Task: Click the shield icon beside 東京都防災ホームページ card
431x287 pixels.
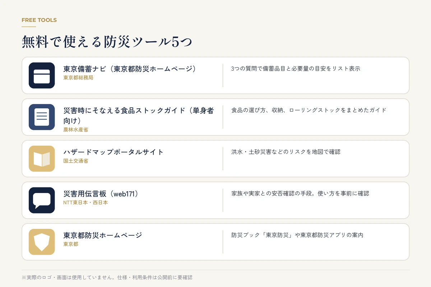Action: [x=42, y=242]
